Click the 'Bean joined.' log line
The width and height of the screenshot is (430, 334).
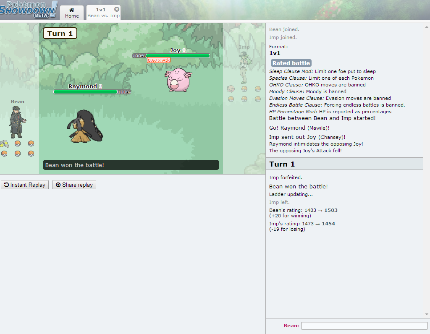tap(284, 29)
